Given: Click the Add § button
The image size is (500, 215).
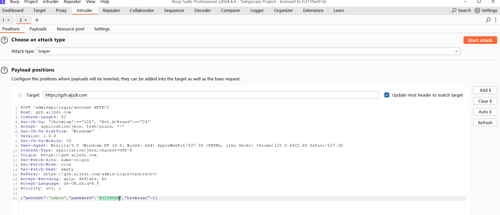Looking at the screenshot, I should [x=485, y=90].
